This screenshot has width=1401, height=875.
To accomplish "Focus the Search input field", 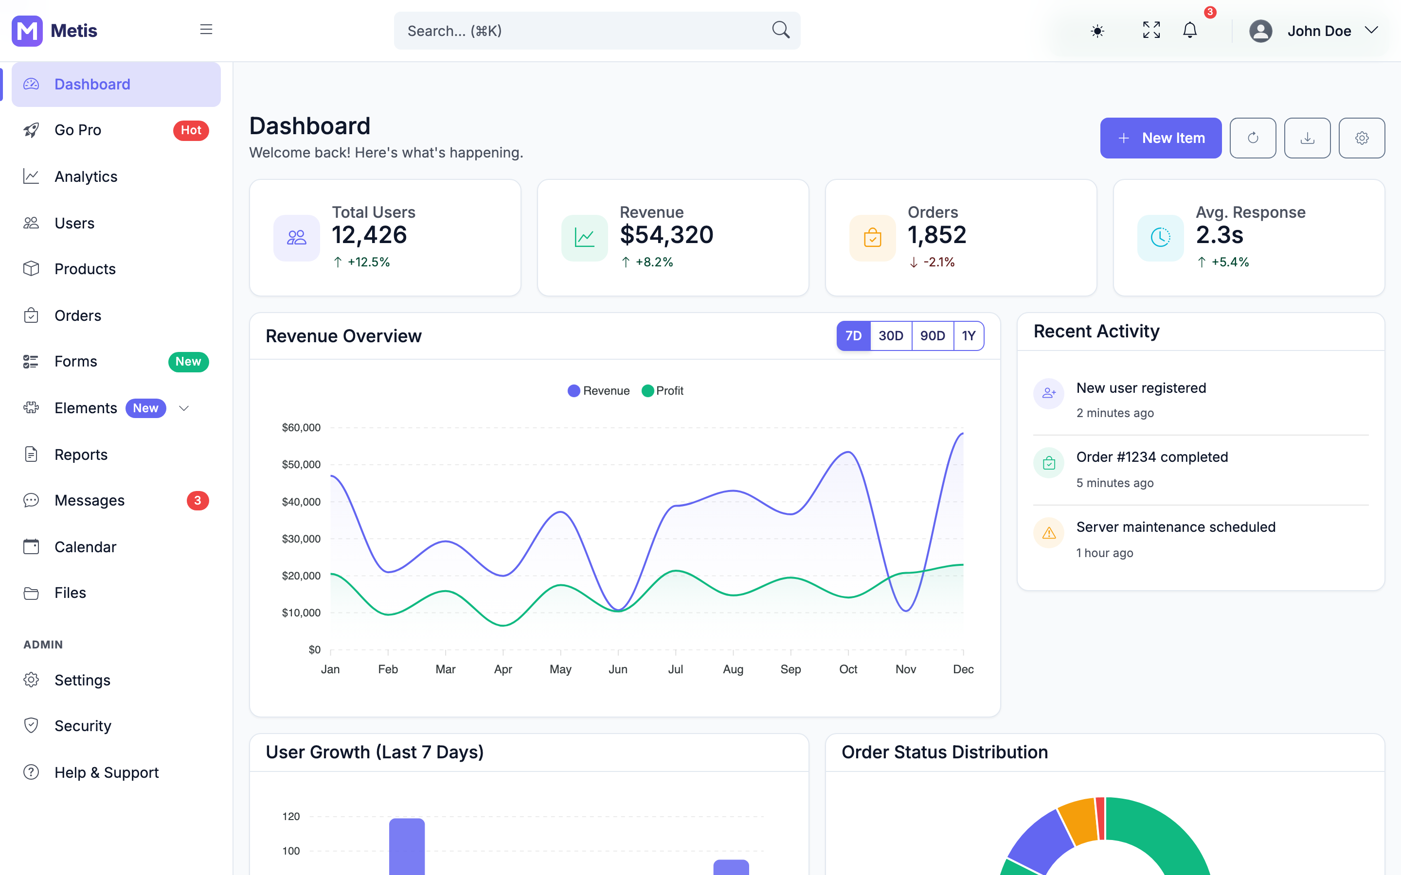I will point(597,31).
